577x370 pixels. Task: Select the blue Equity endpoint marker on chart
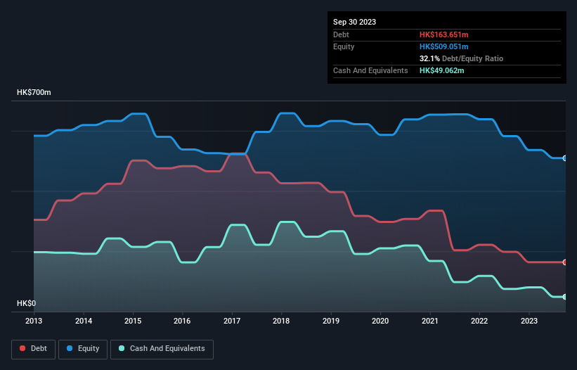(x=565, y=158)
